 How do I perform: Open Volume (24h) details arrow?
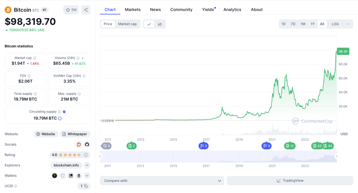pyautogui.click(x=83, y=58)
